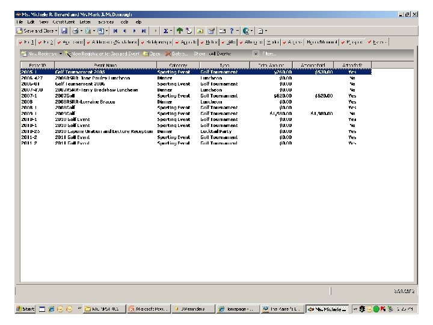
Task: Go to the previous record
Action: tap(125, 31)
